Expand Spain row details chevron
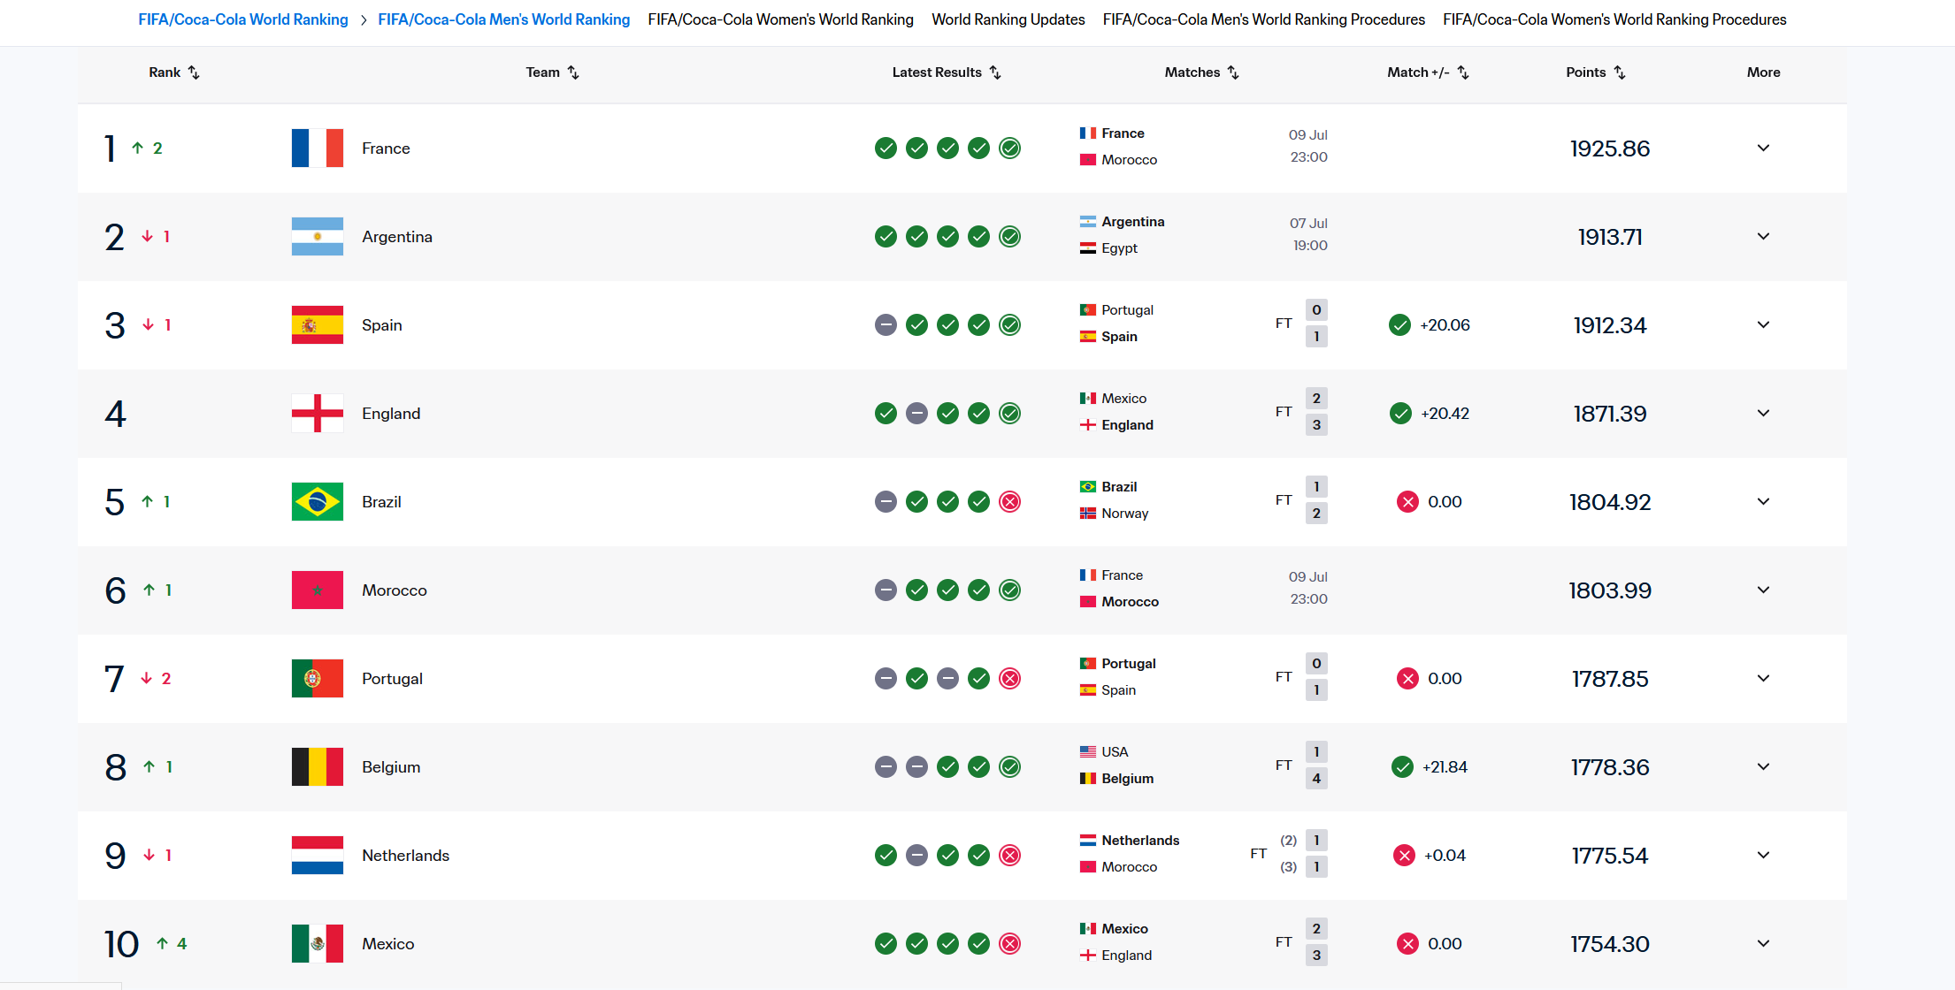The image size is (1955, 990). [1763, 324]
